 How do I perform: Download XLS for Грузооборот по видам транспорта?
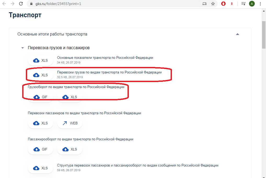70,97
